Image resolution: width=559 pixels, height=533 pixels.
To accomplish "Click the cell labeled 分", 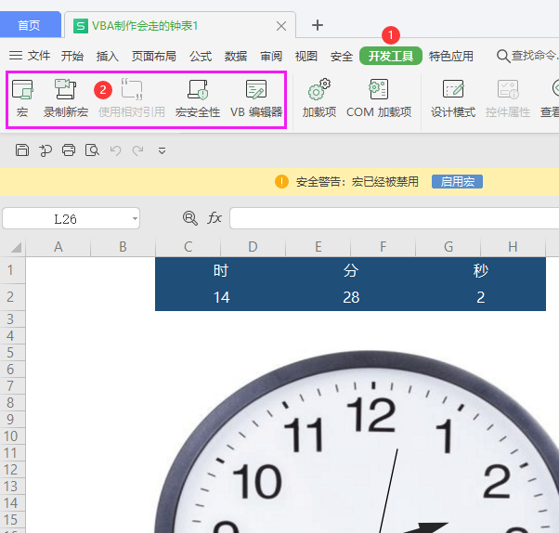I will (351, 270).
